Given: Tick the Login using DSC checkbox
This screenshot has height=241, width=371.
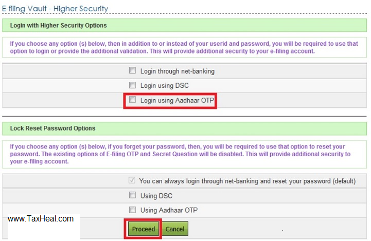Looking at the screenshot, I should [133, 85].
